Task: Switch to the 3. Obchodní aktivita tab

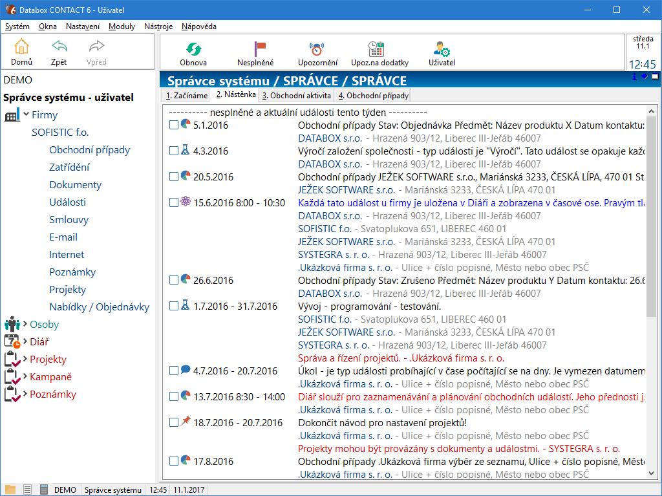Action: click(296, 96)
